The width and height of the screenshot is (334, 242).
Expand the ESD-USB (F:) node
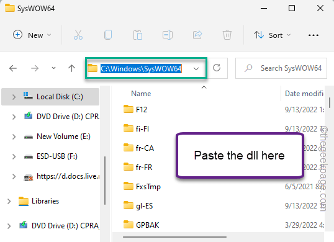(14, 156)
